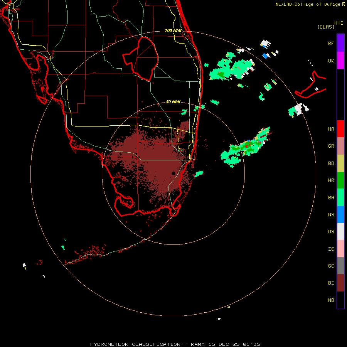Image resolution: width=347 pixels, height=347 pixels.
Task: Click the 'ND' legend label
Action: point(331,300)
